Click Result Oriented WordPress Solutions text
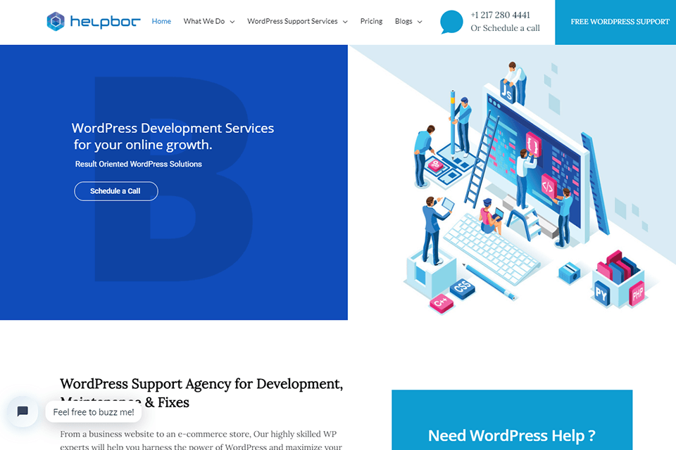Image resolution: width=676 pixels, height=450 pixels. click(139, 164)
